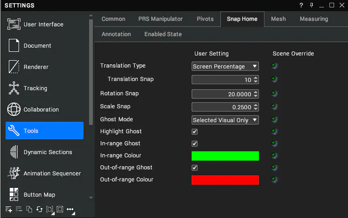Viewport: 348px width, 218px height.
Task: Pick the green In-range Colour swatch
Action: click(225, 156)
